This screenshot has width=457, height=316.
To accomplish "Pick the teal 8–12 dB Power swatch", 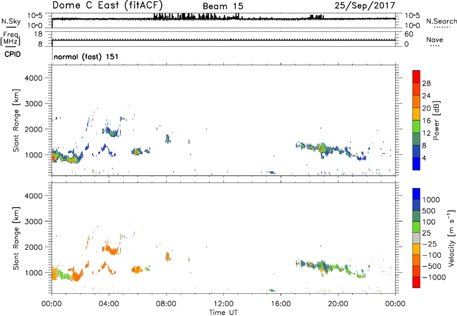I will pyautogui.click(x=416, y=139).
